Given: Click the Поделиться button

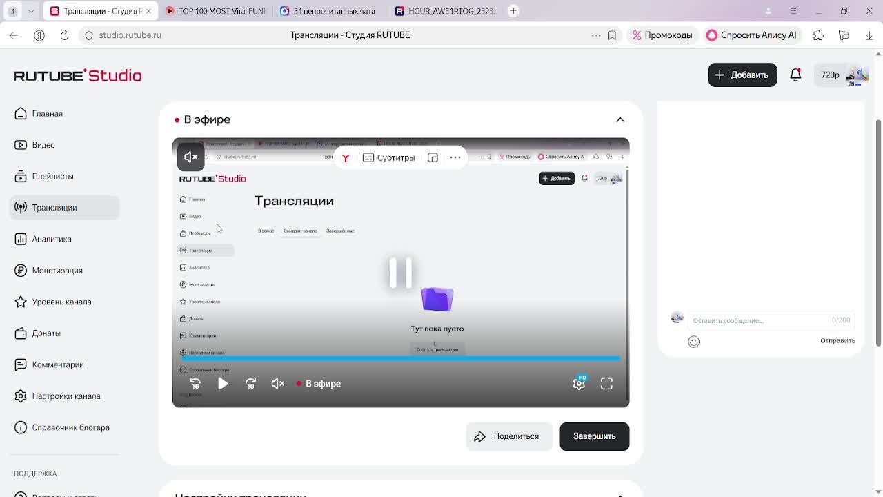Looking at the screenshot, I should (x=509, y=436).
